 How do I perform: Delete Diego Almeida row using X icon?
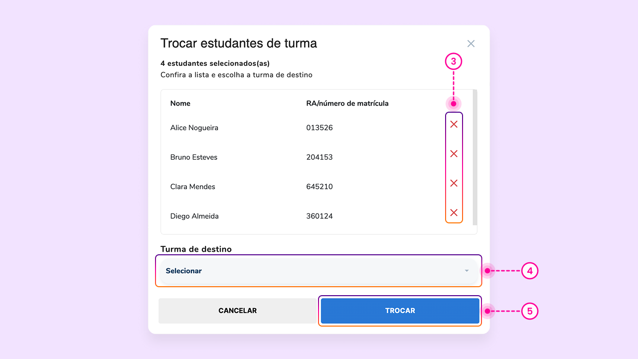[454, 212]
